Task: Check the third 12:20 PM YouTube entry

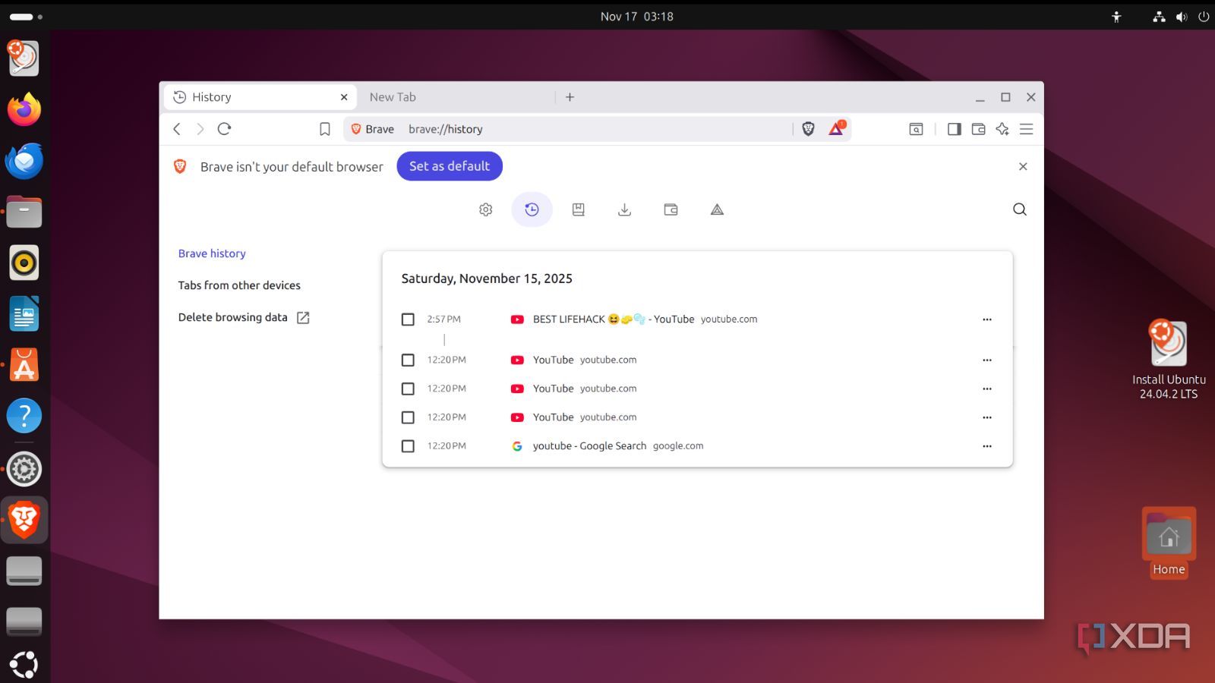Action: tap(408, 417)
